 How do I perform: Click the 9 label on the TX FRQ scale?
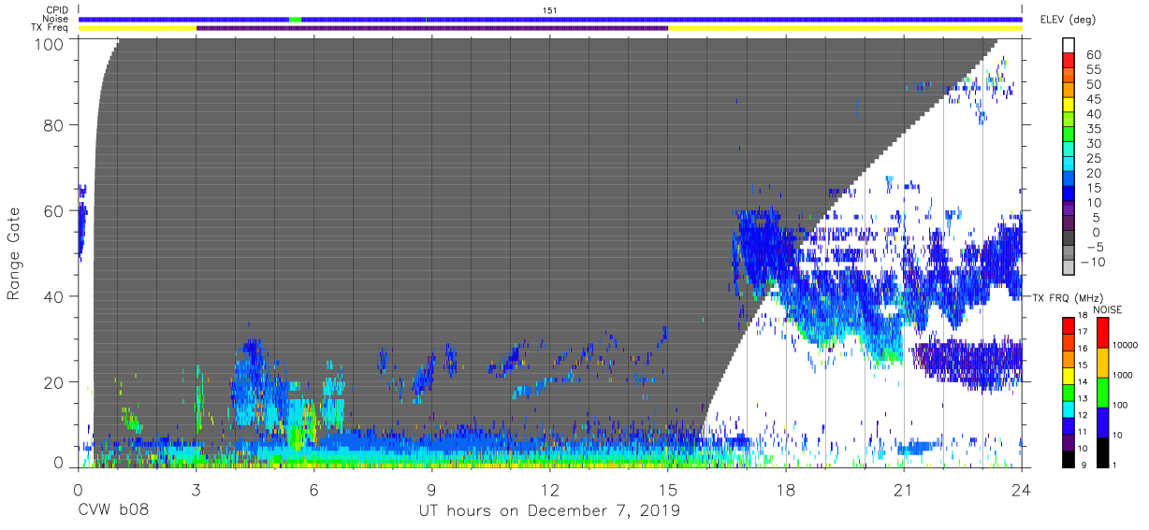1084,465
